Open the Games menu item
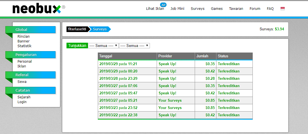308x134 pixels. pyautogui.click(x=217, y=9)
